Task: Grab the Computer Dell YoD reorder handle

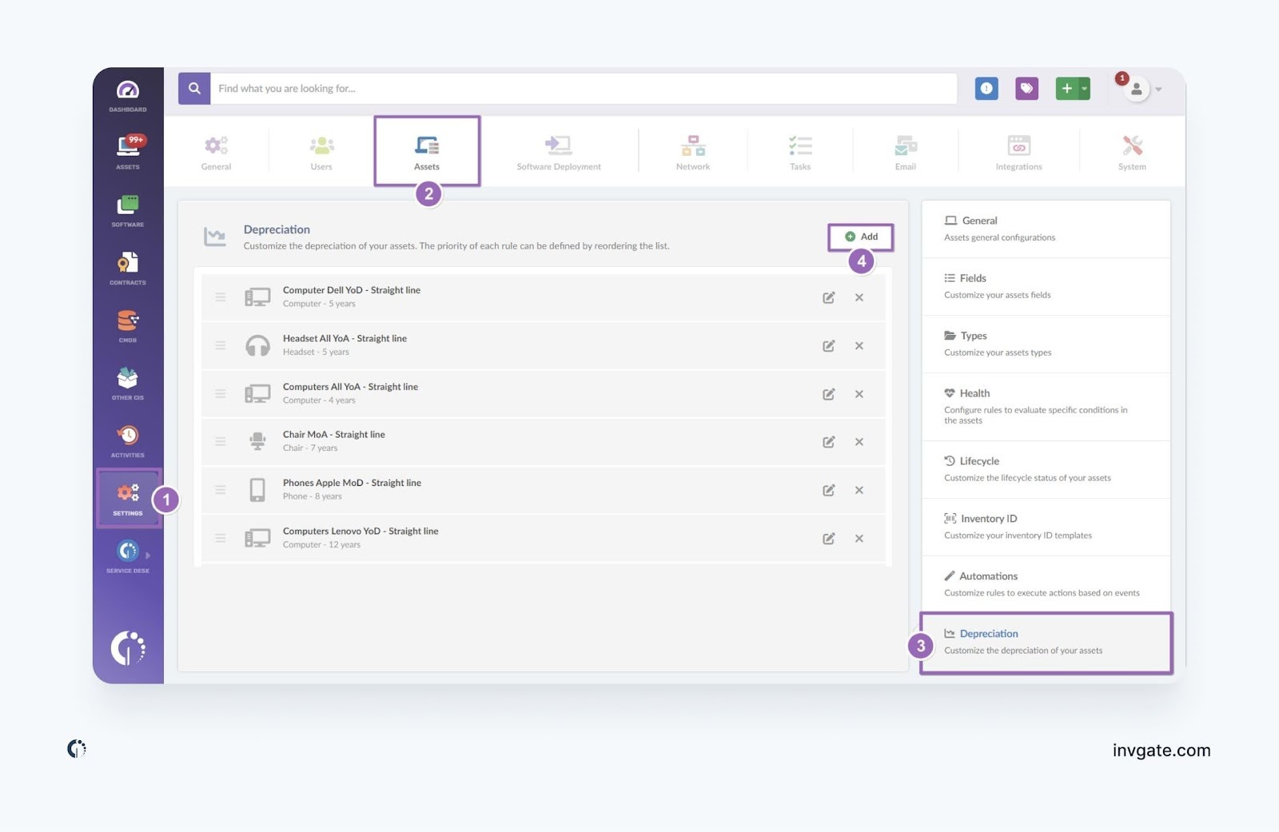Action: 221,297
